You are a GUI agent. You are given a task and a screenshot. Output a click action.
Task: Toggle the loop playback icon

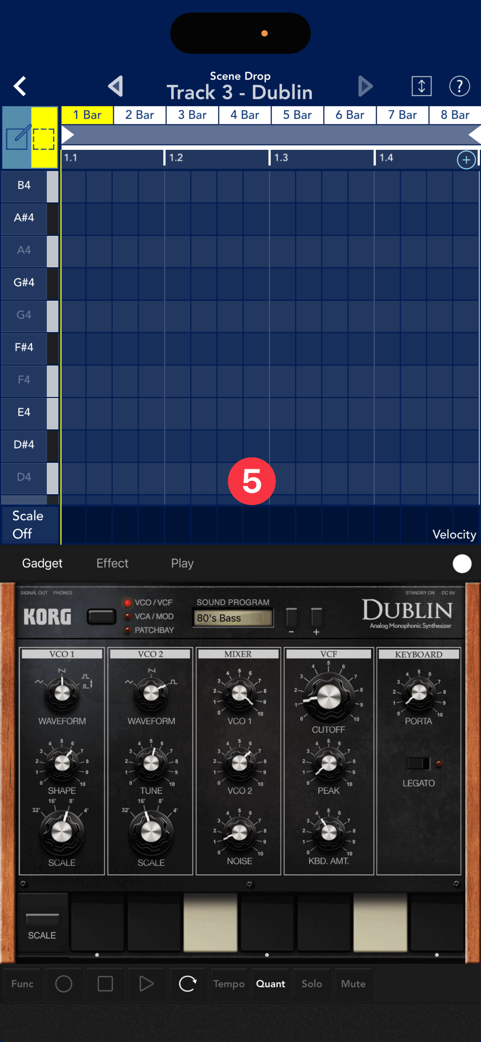(x=188, y=984)
